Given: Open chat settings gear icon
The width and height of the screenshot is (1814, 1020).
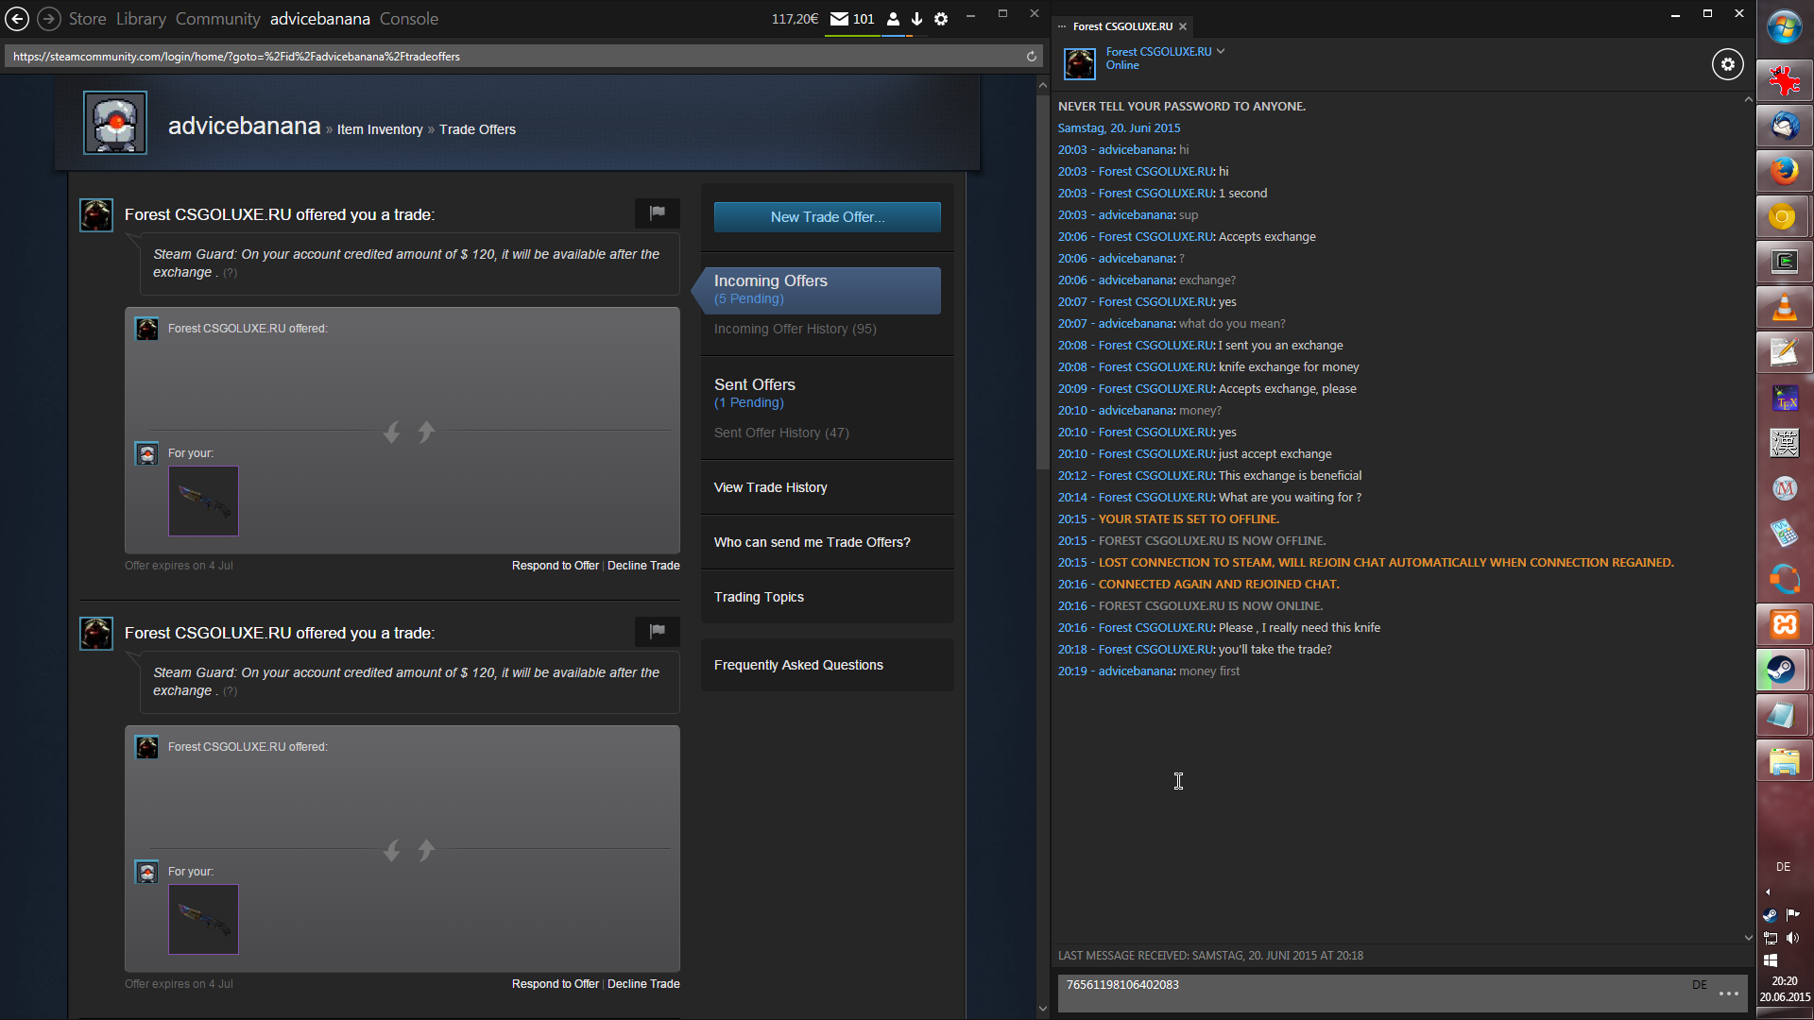Looking at the screenshot, I should pyautogui.click(x=1727, y=64).
